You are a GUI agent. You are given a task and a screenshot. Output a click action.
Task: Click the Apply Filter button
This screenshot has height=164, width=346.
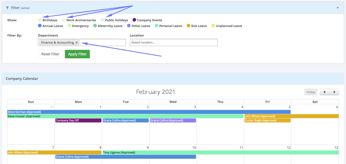pyautogui.click(x=77, y=54)
